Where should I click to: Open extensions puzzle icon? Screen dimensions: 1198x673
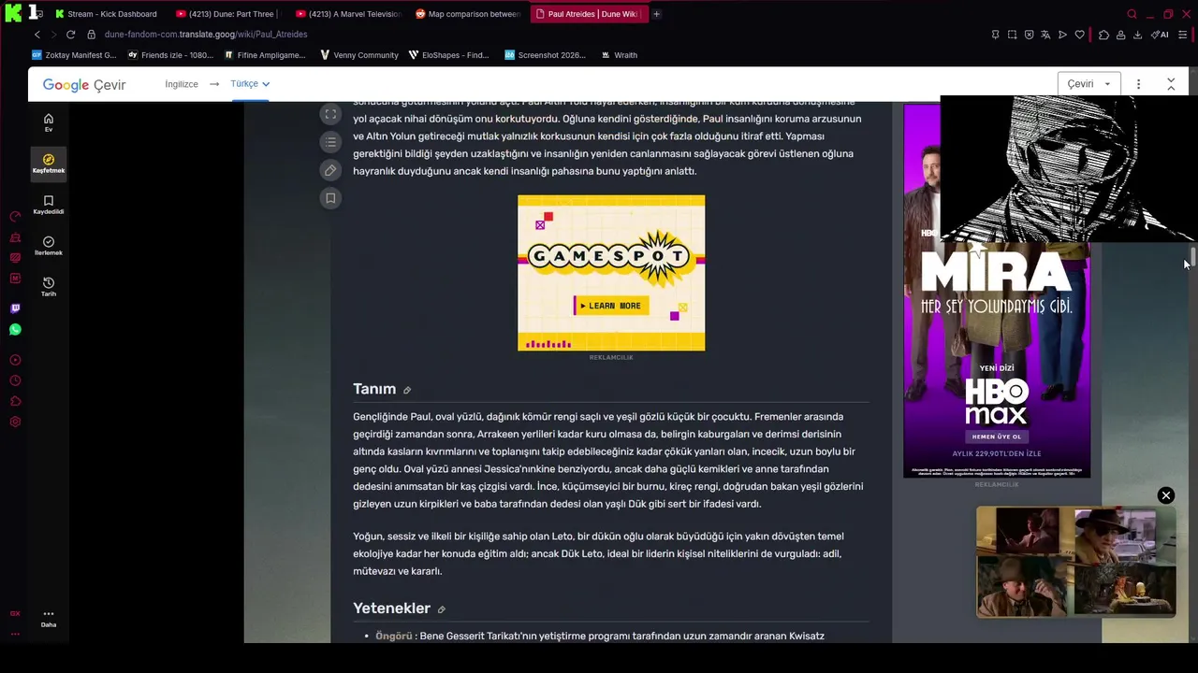point(1103,35)
